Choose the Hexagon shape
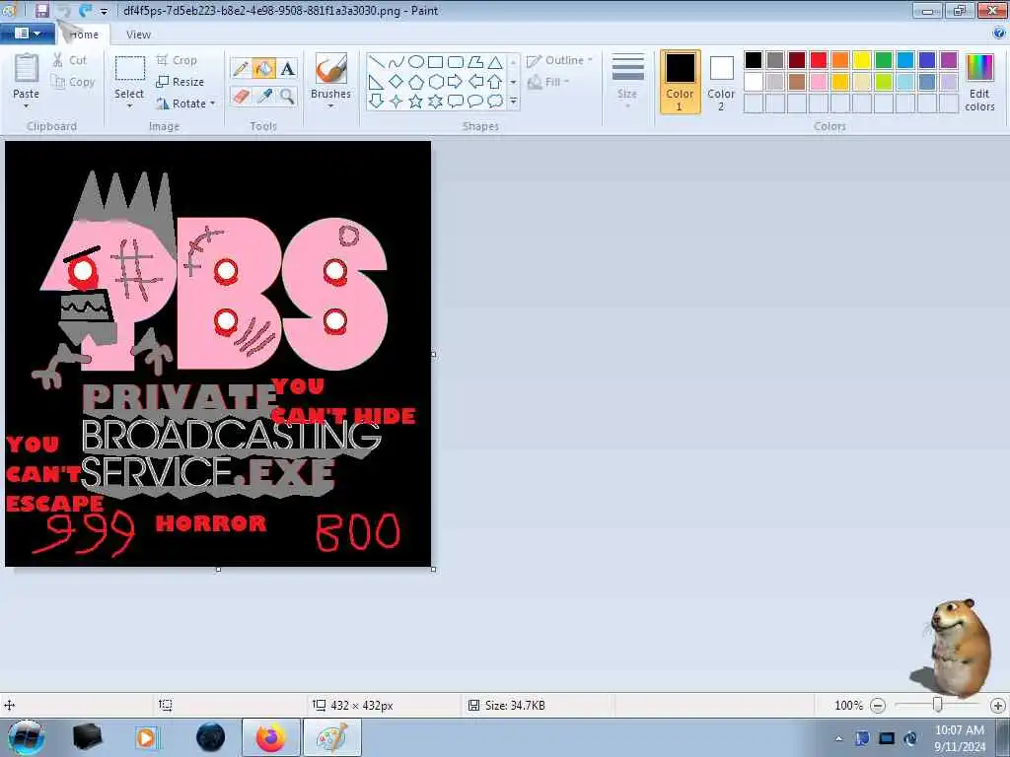 (435, 82)
